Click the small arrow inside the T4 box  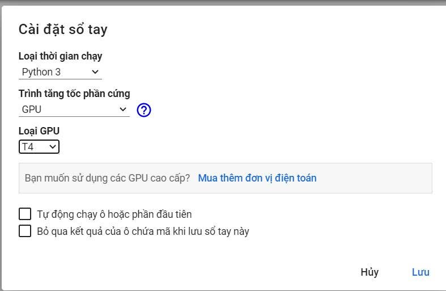point(52,147)
